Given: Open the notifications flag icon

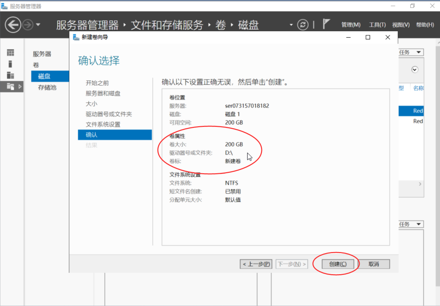Looking at the screenshot, I should (326, 24).
